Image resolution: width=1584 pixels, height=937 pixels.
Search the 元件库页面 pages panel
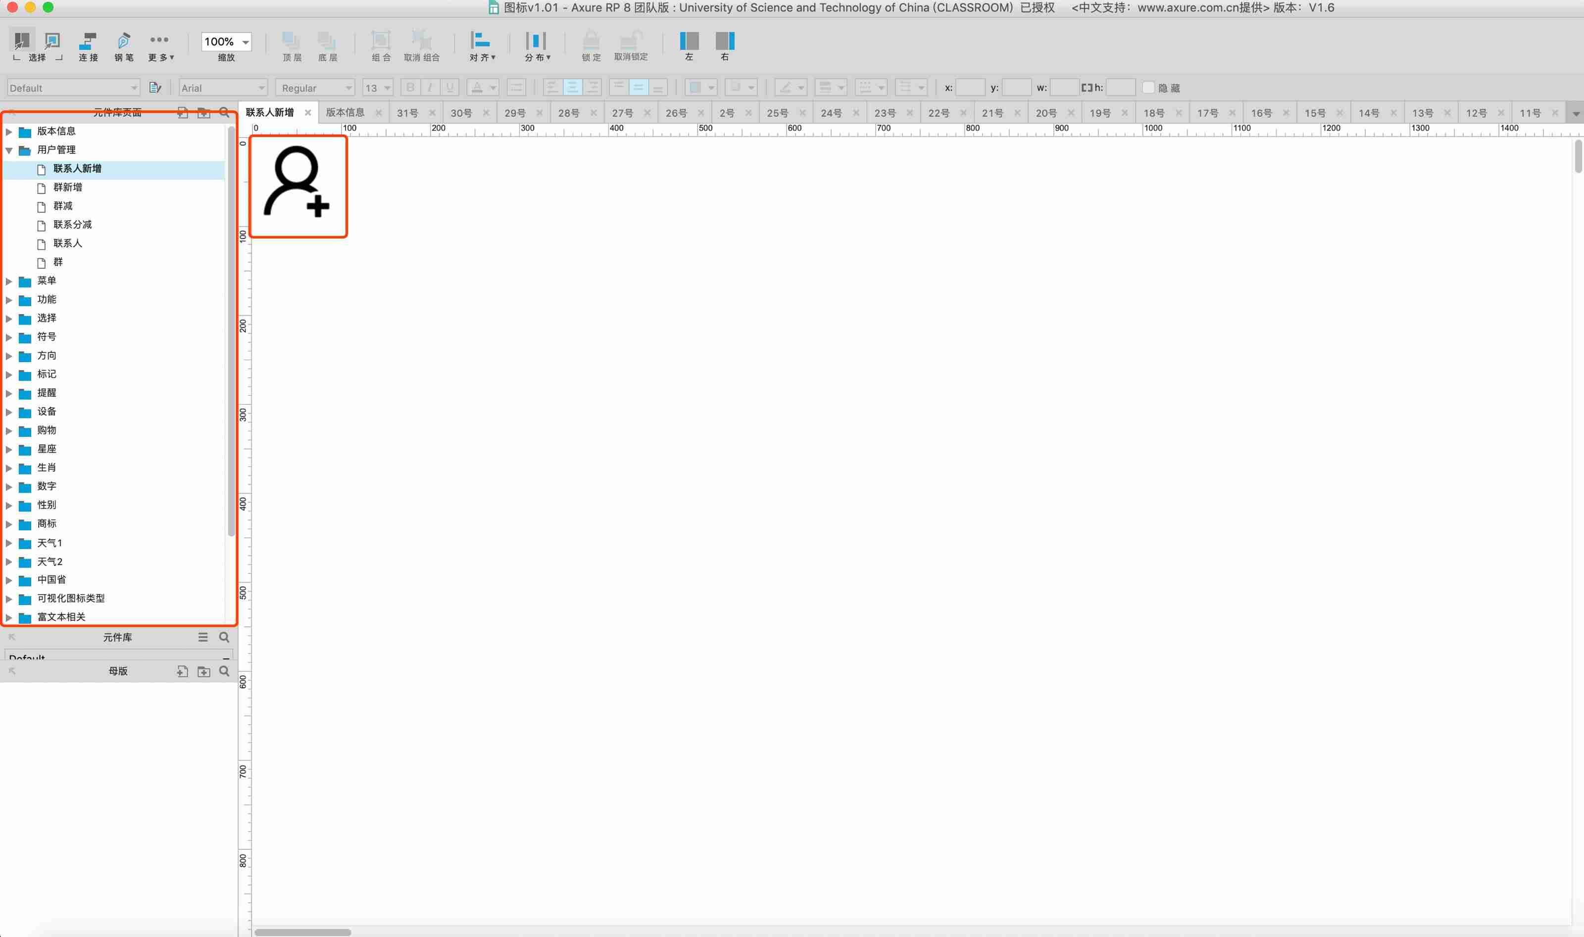point(224,112)
